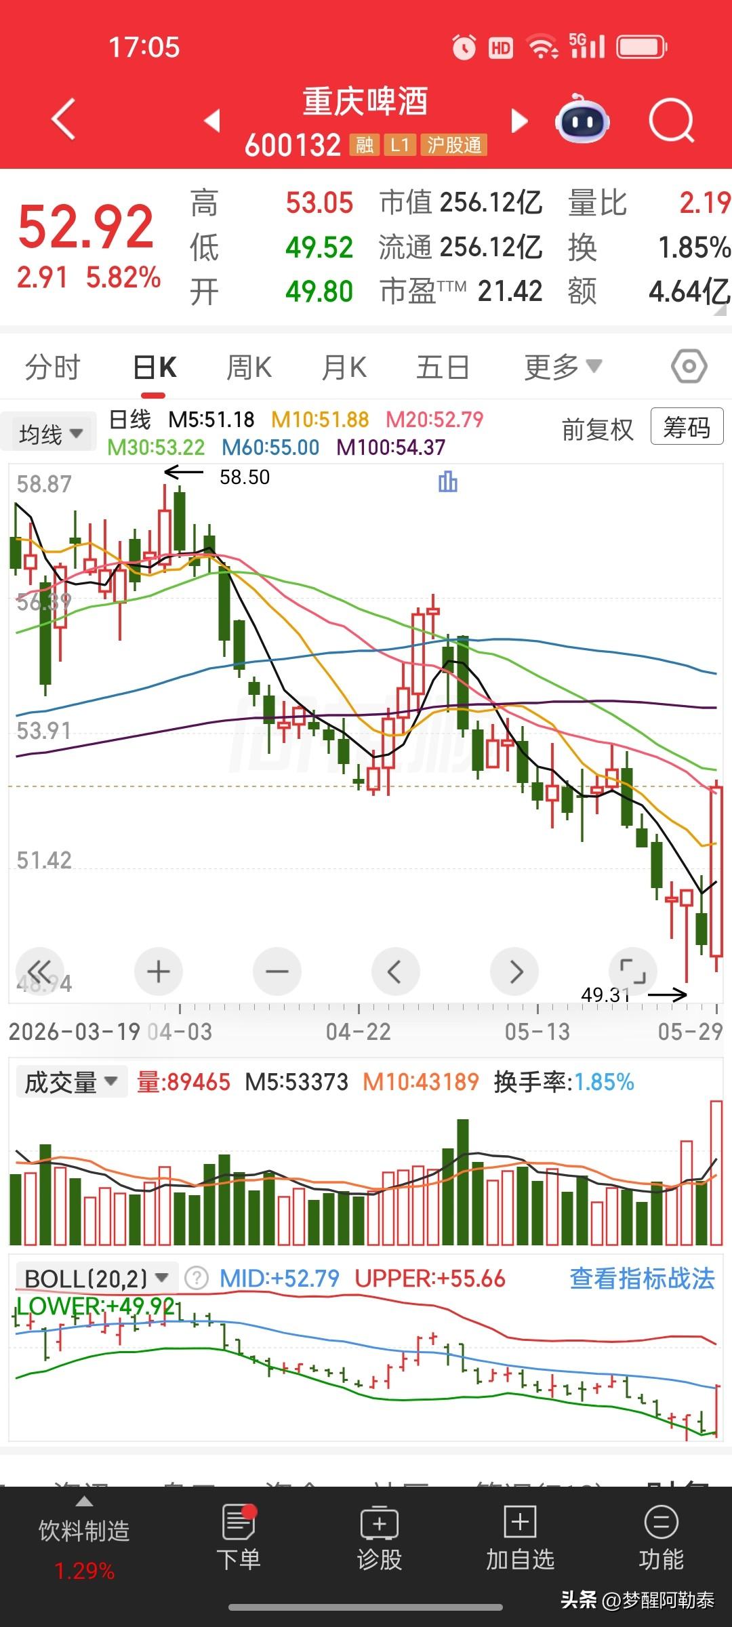Tap the 量比 2.19 value
Image resolution: width=732 pixels, height=1627 pixels.
point(649,203)
